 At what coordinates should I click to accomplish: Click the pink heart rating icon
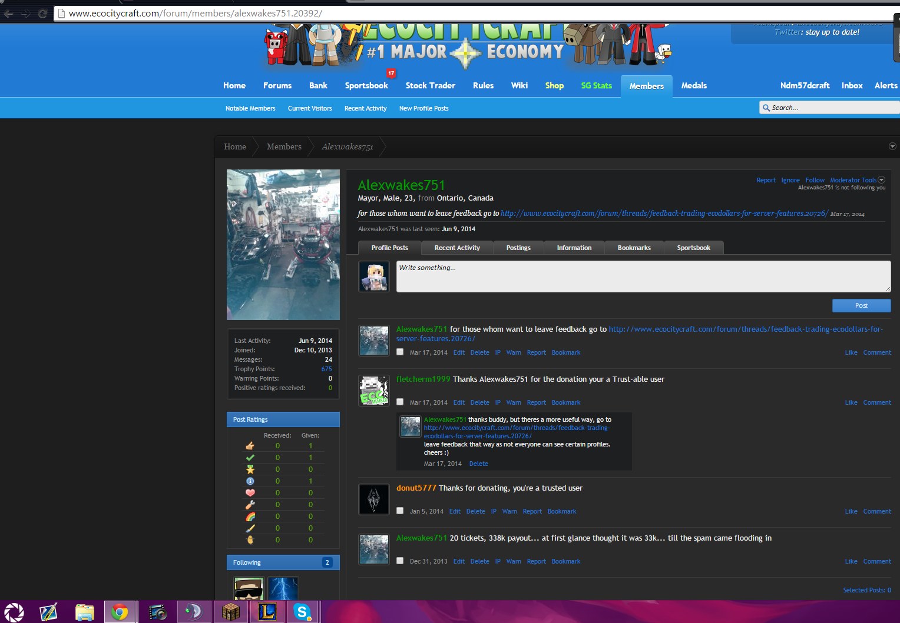pyautogui.click(x=250, y=493)
